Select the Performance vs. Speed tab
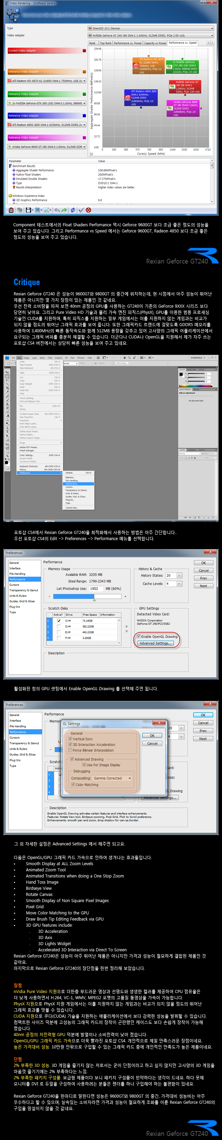 (x=183, y=43)
